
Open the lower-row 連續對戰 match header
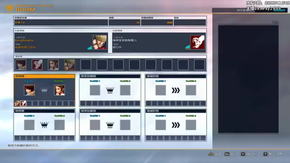[176, 111]
